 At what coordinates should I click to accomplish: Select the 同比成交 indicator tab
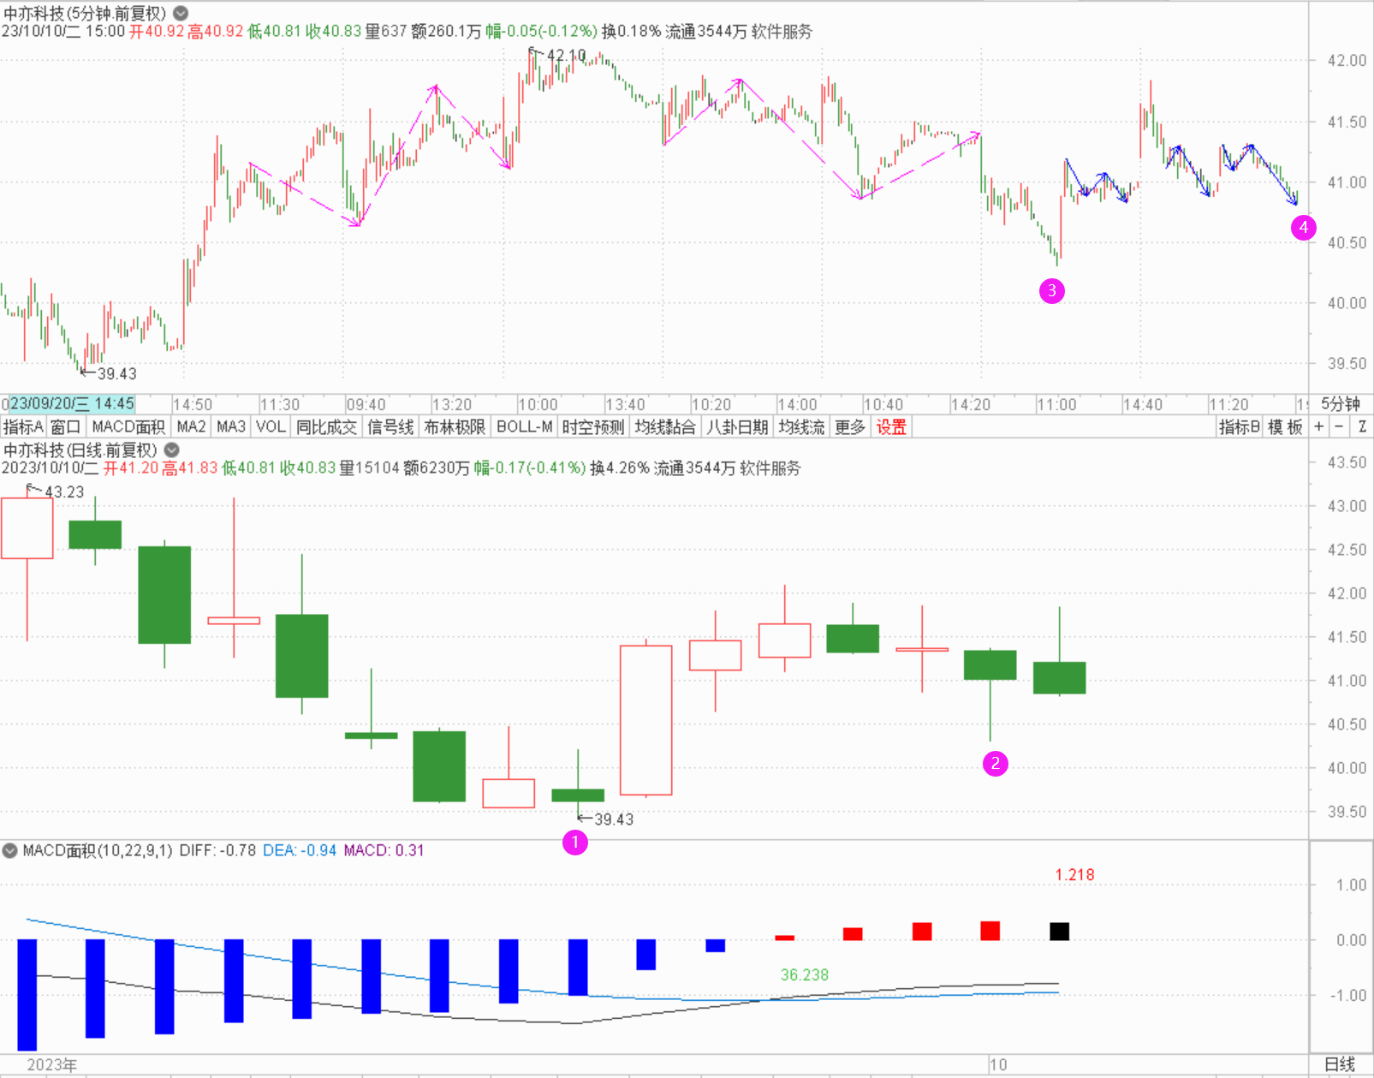tap(326, 426)
